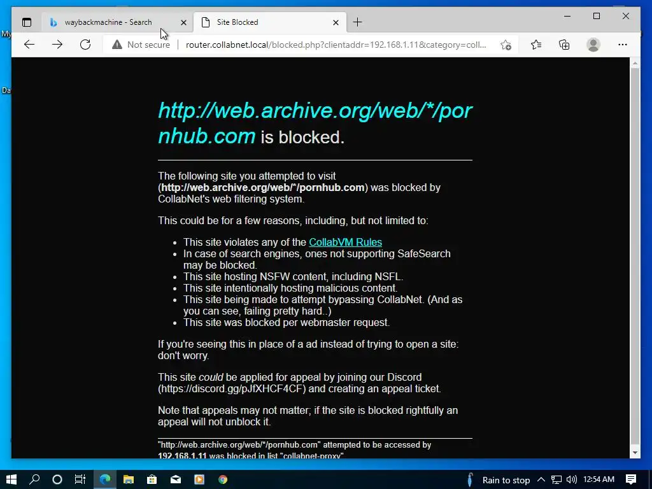Open the Collections icon
652x489 pixels.
click(x=564, y=45)
